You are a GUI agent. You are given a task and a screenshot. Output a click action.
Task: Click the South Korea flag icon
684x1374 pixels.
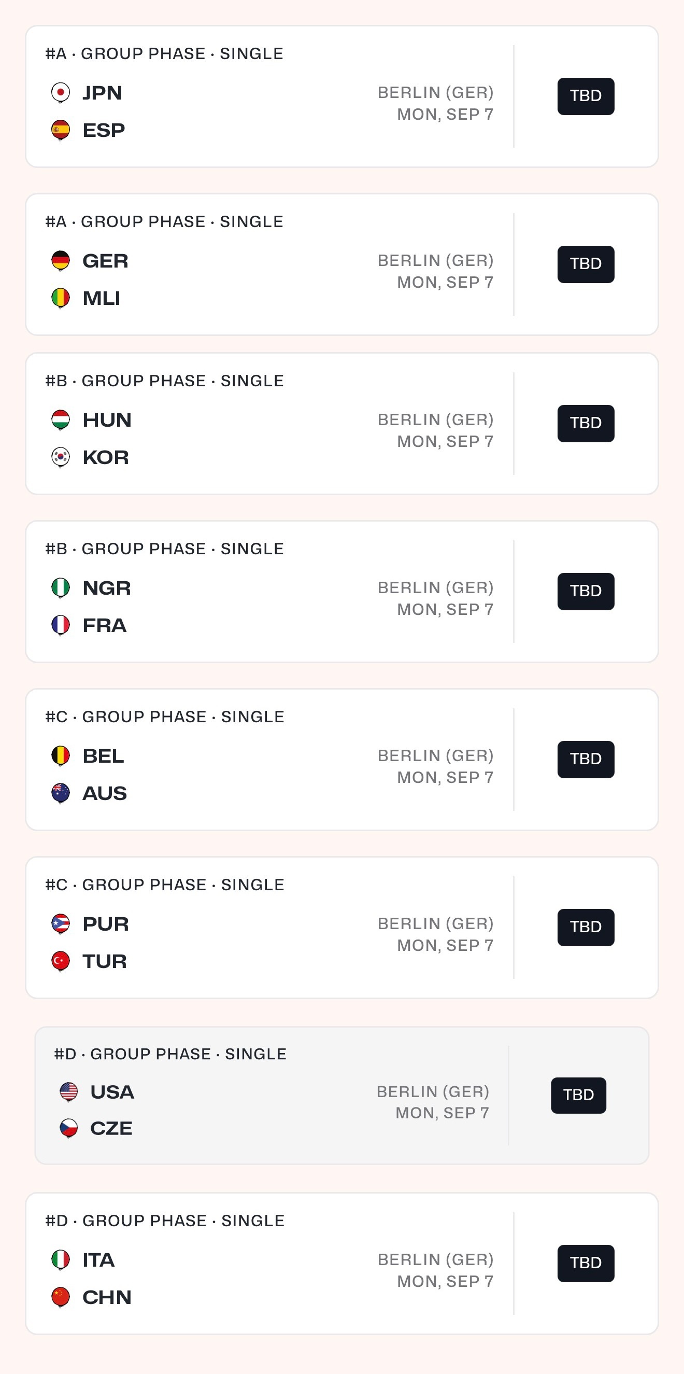(60, 457)
